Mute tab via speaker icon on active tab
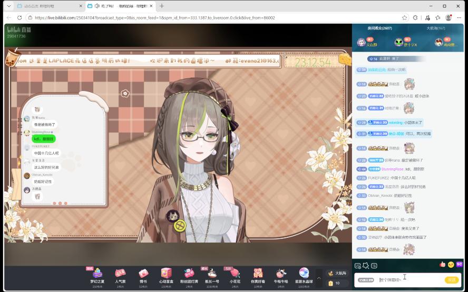This screenshot has height=292, width=468. [x=96, y=6]
